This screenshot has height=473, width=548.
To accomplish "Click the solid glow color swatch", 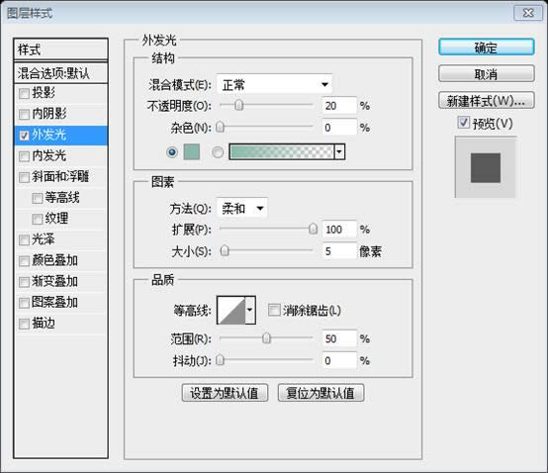I will (192, 151).
